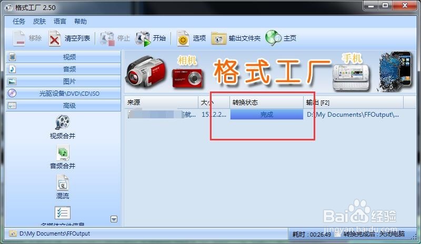Expand the Audio (音频) category
Viewport: 421px width, 244px height.
63,69
